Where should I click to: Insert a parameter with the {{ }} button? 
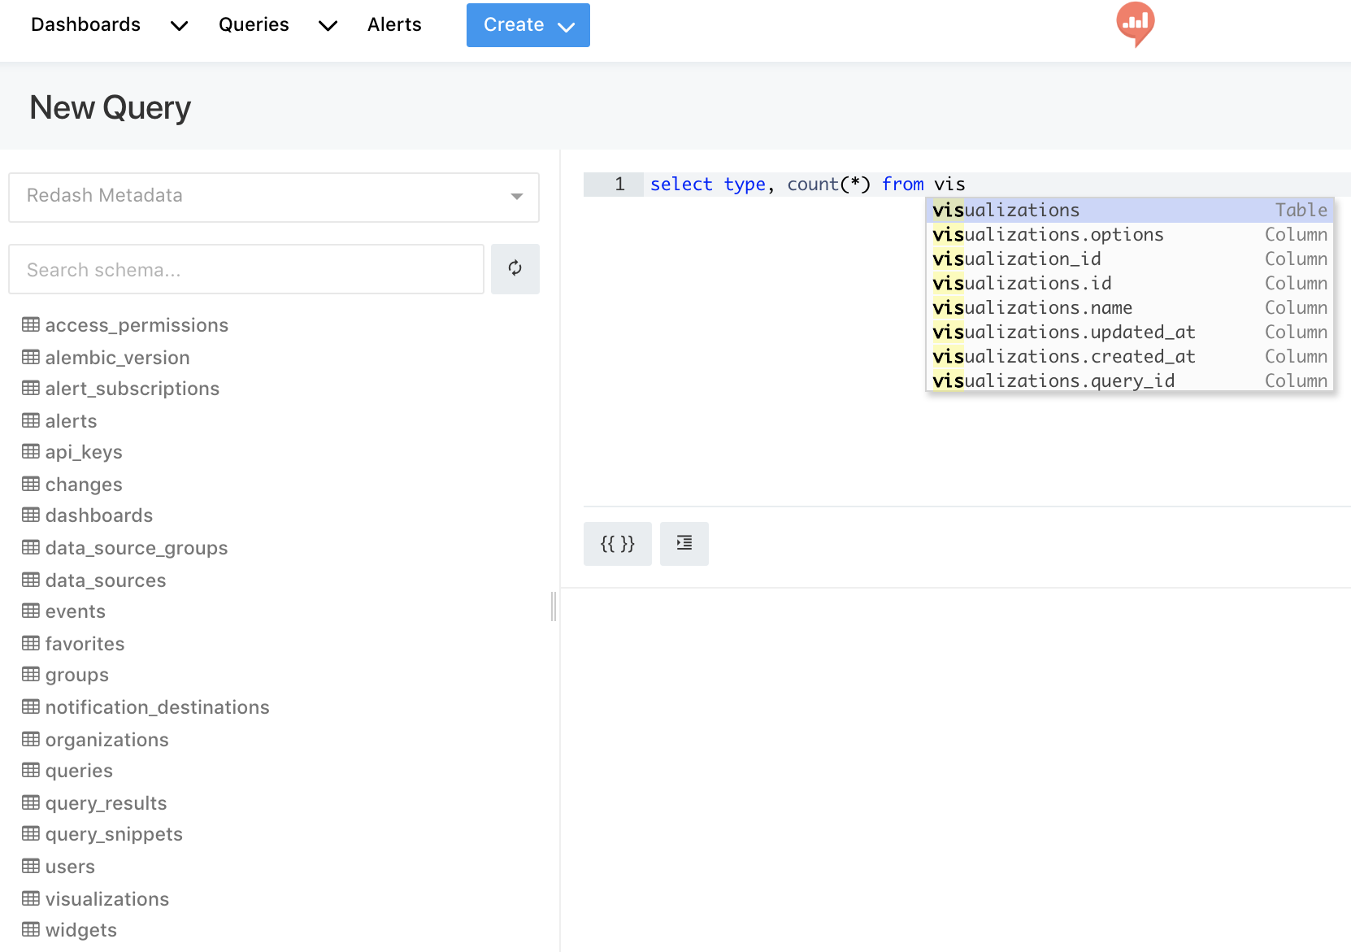click(x=618, y=543)
